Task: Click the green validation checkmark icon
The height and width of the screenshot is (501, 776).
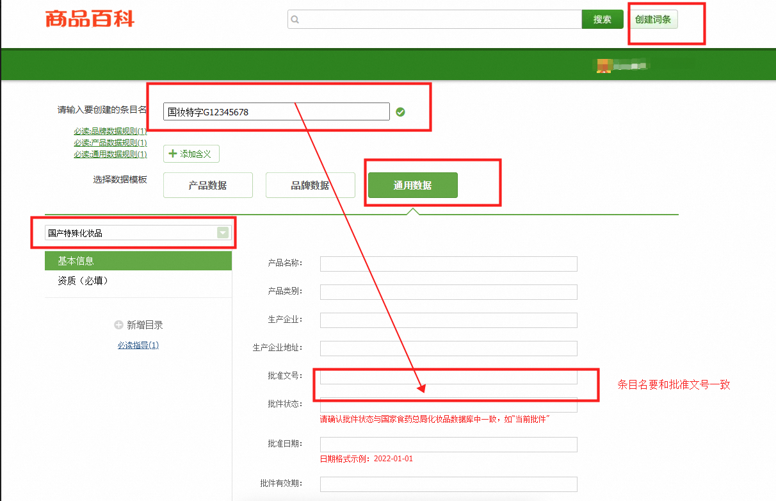Action: coord(400,112)
